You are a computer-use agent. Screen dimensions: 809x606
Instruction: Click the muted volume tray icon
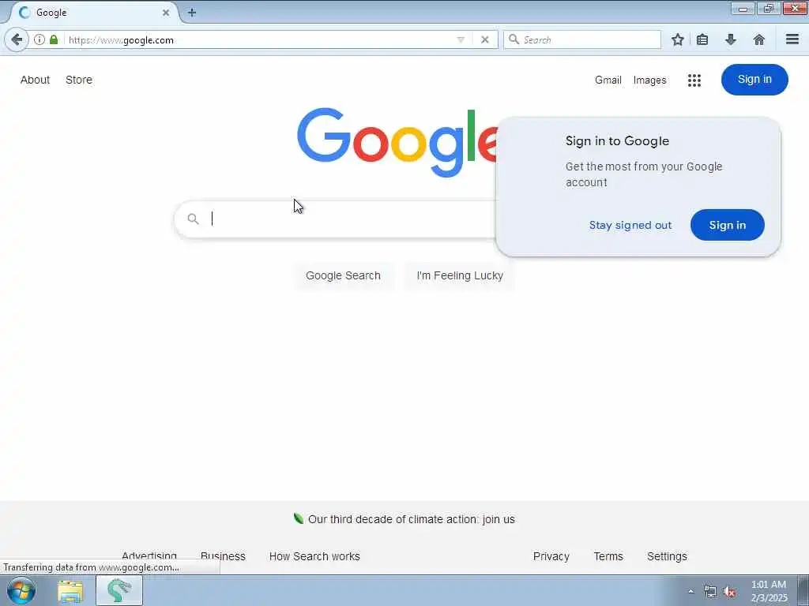pos(729,592)
